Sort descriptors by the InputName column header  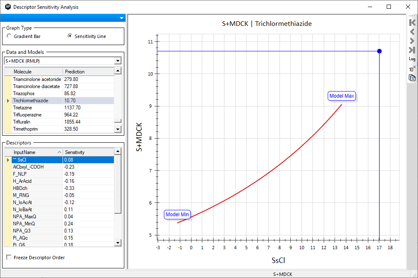coord(37,152)
